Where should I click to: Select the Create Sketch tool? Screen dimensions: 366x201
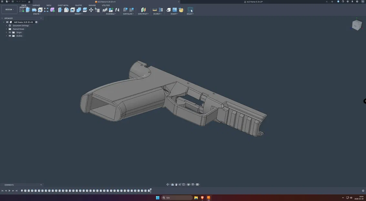point(22,10)
